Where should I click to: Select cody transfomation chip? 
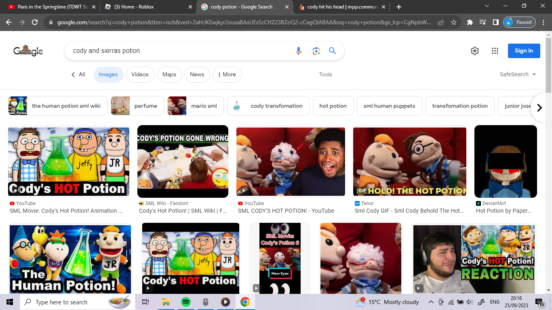(268, 106)
